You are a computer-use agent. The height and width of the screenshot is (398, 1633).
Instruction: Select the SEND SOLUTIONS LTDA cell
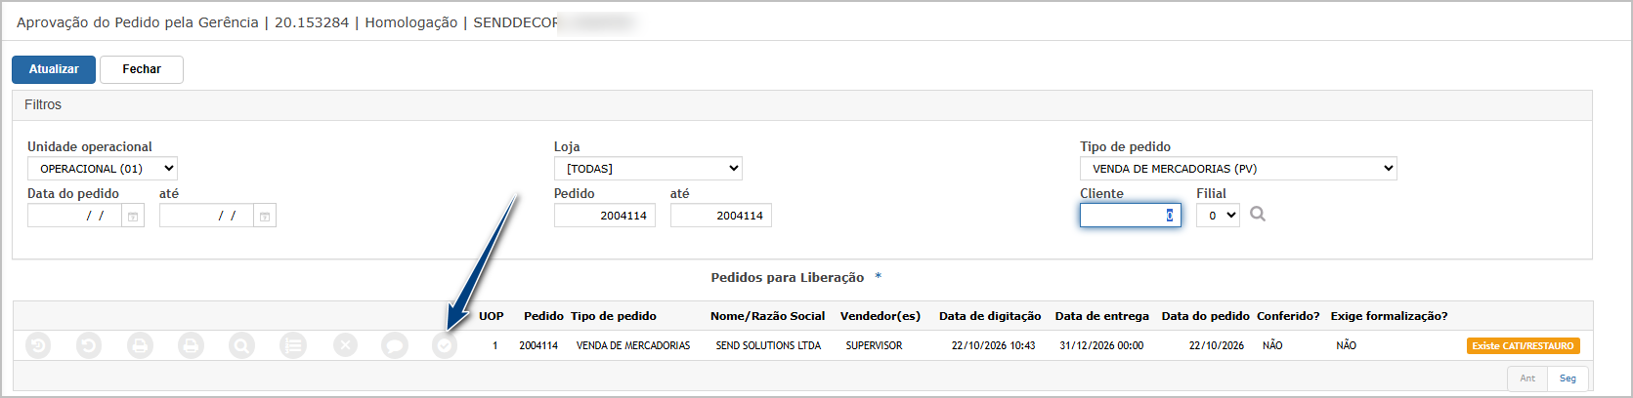[x=768, y=345]
